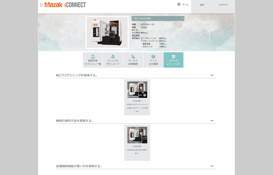Viewport: 273px width, 175px height.
Task: Switch to パーツ 注文履歴 tab
Action: 153,60
